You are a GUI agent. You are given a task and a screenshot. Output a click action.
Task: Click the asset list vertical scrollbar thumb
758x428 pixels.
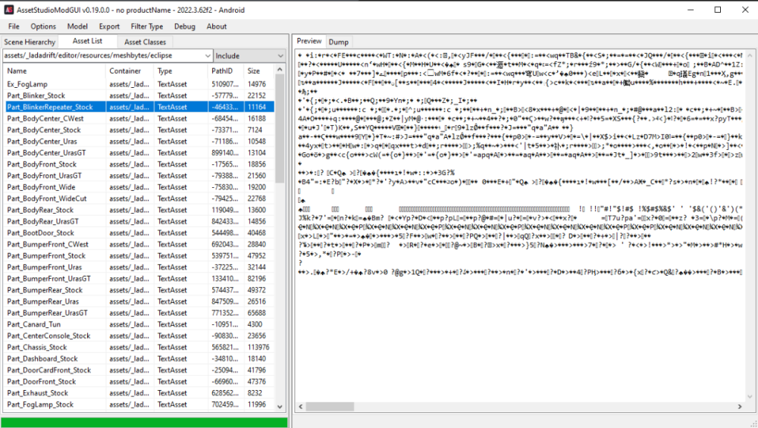click(280, 129)
